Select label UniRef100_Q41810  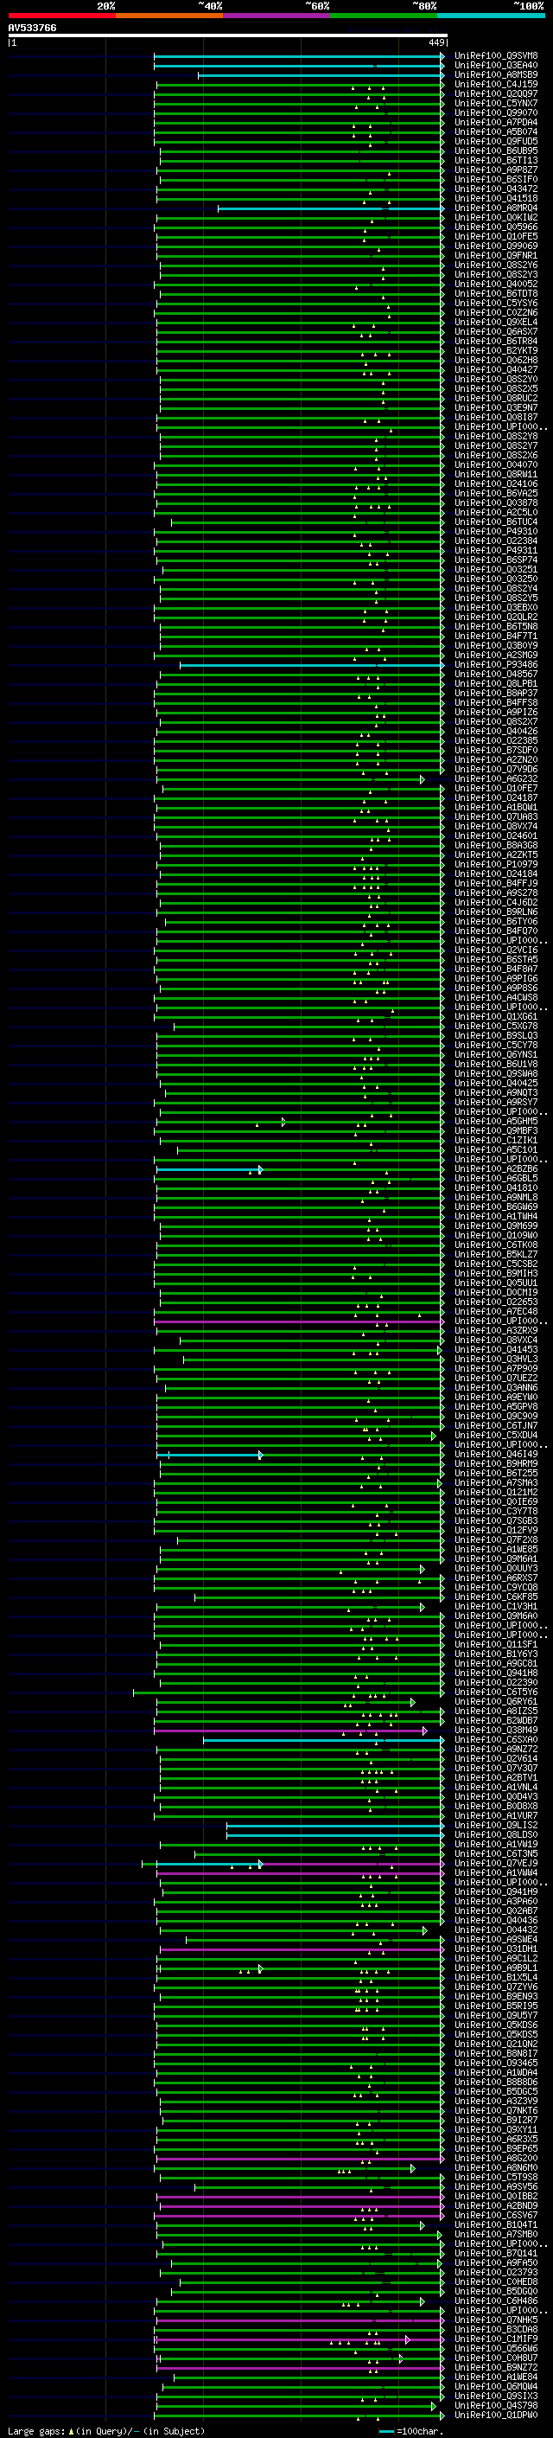tap(495, 1187)
